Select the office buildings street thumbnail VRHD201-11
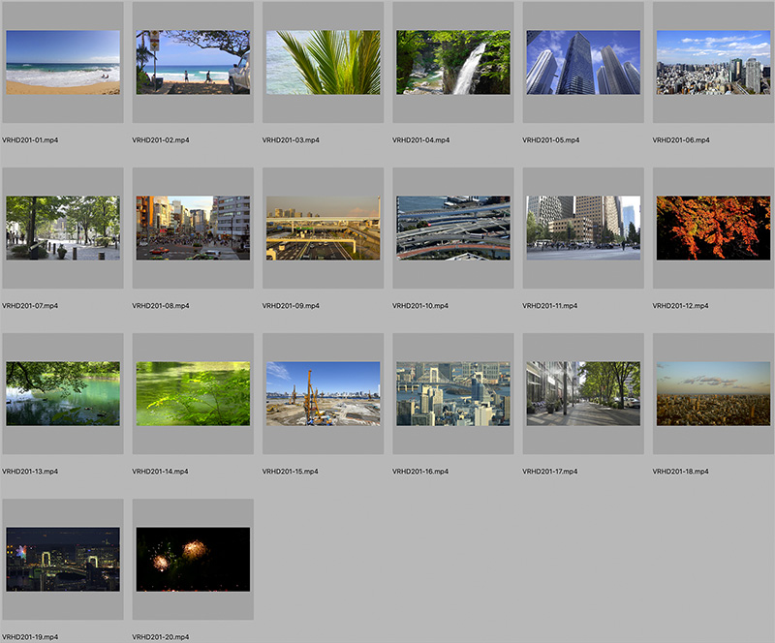The image size is (775, 643). coord(583,228)
